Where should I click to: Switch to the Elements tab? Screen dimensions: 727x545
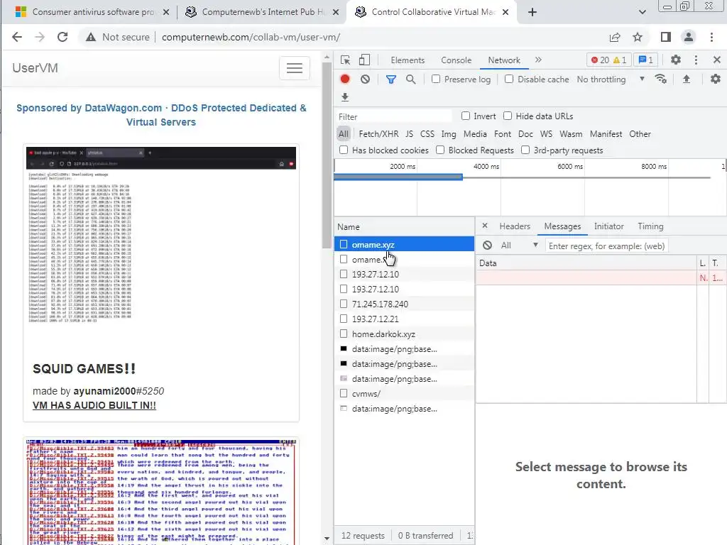tap(408, 60)
